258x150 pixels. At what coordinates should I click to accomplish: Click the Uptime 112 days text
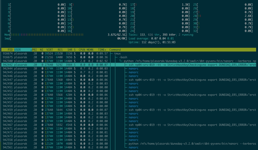tap(152, 42)
